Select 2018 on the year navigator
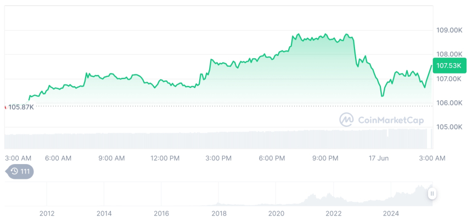Image resolution: width=472 pixels, height=220 pixels. [x=218, y=213]
